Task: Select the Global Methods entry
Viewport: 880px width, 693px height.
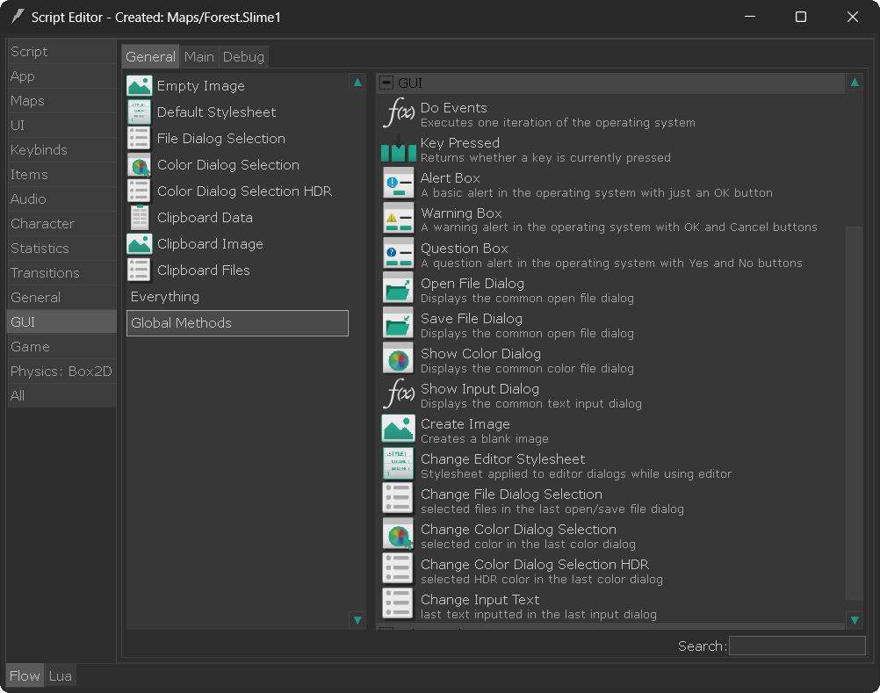Action: (237, 323)
